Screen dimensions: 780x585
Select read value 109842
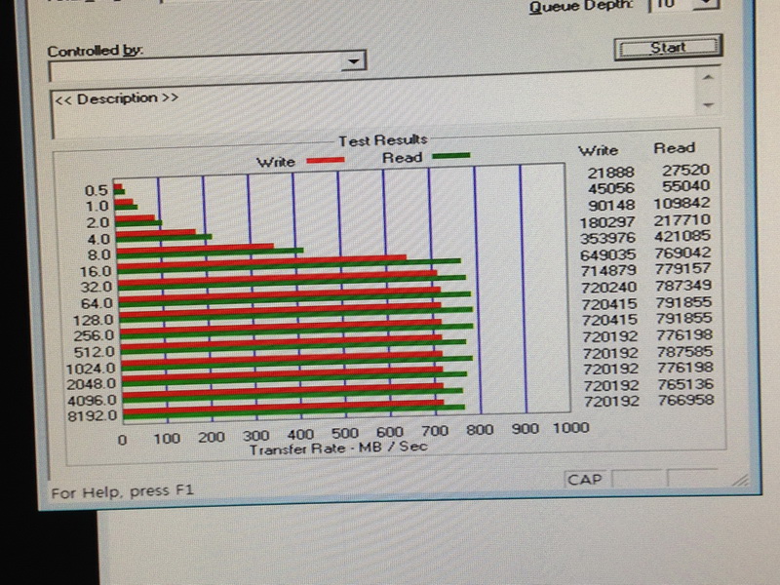pos(682,204)
